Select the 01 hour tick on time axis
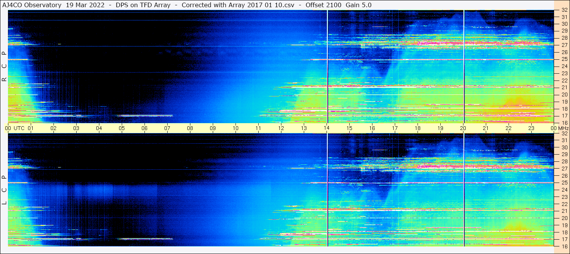This screenshot has width=570, height=254. [31, 128]
